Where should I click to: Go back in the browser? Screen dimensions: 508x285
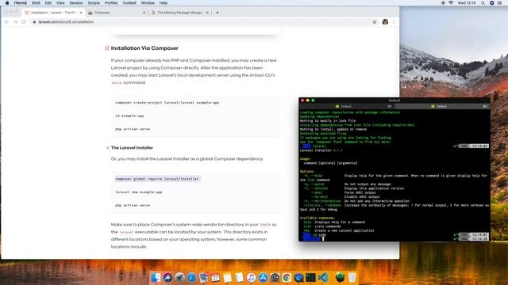(x=7, y=22)
